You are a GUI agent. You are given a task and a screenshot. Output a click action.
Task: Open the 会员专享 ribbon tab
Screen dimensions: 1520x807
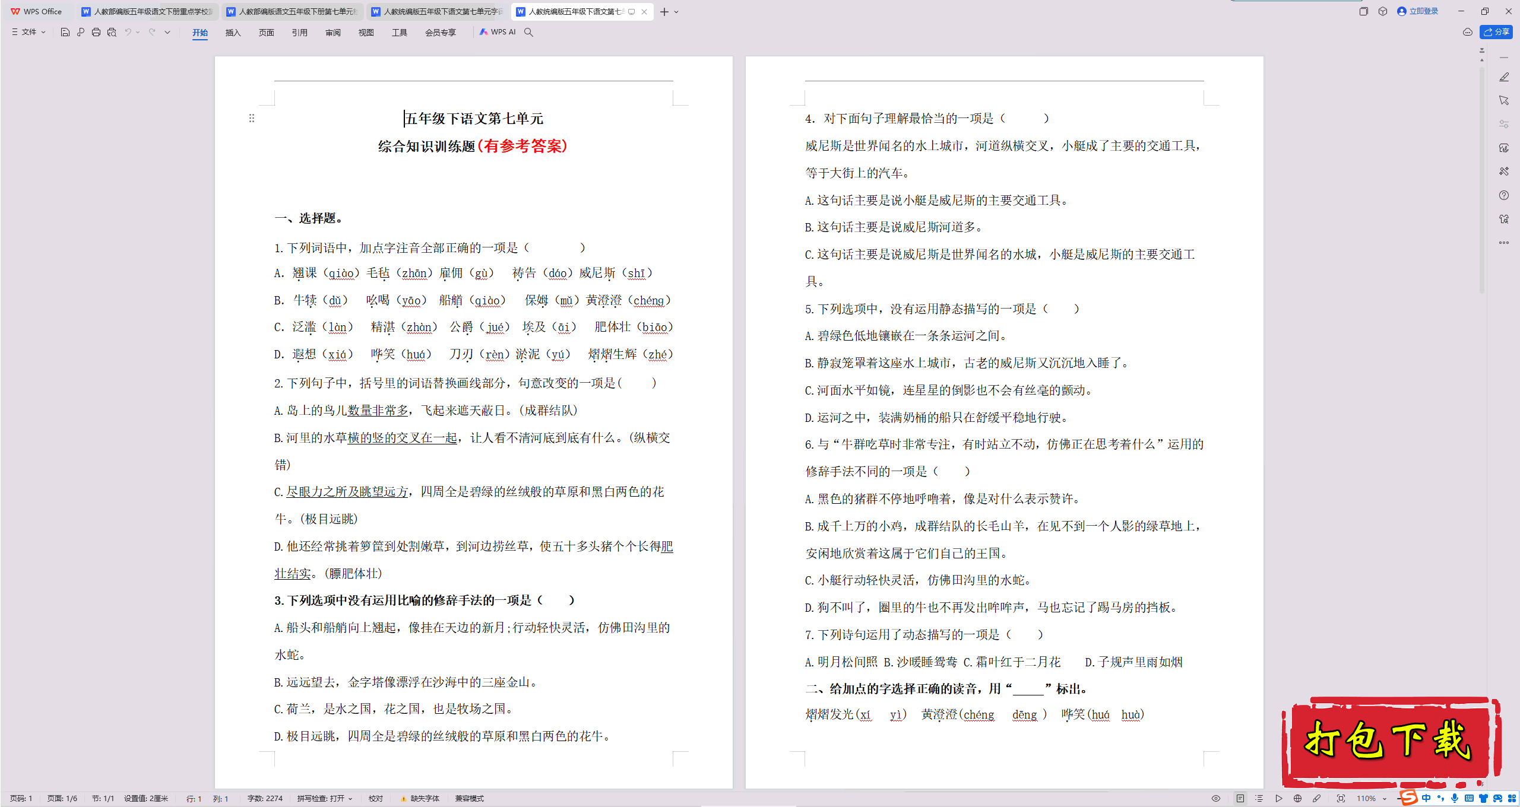441,33
